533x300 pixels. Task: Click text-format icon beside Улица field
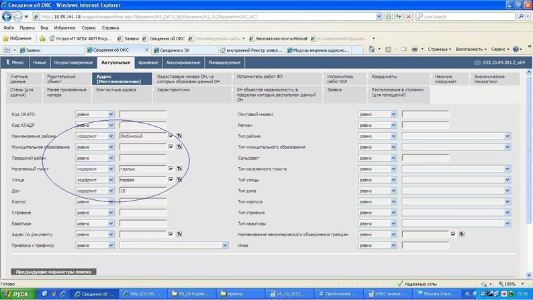[179, 180]
